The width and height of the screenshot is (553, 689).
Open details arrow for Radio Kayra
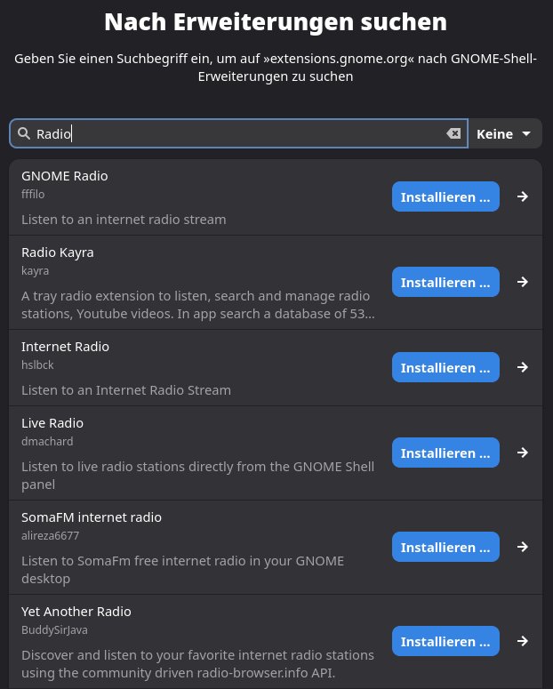(x=523, y=282)
